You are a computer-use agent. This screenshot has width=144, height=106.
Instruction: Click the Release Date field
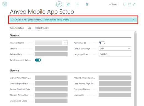point(51,54)
